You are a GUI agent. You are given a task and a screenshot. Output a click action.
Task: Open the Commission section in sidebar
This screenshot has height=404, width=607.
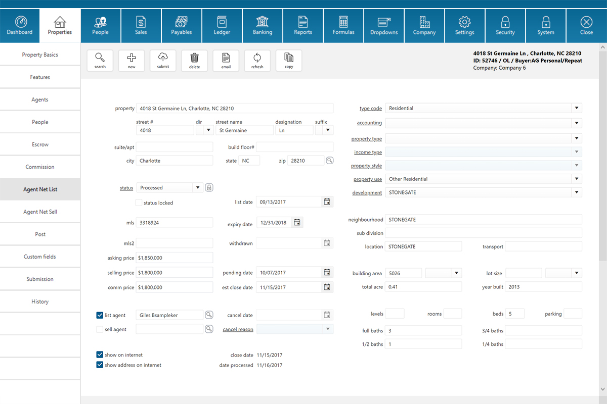click(40, 167)
